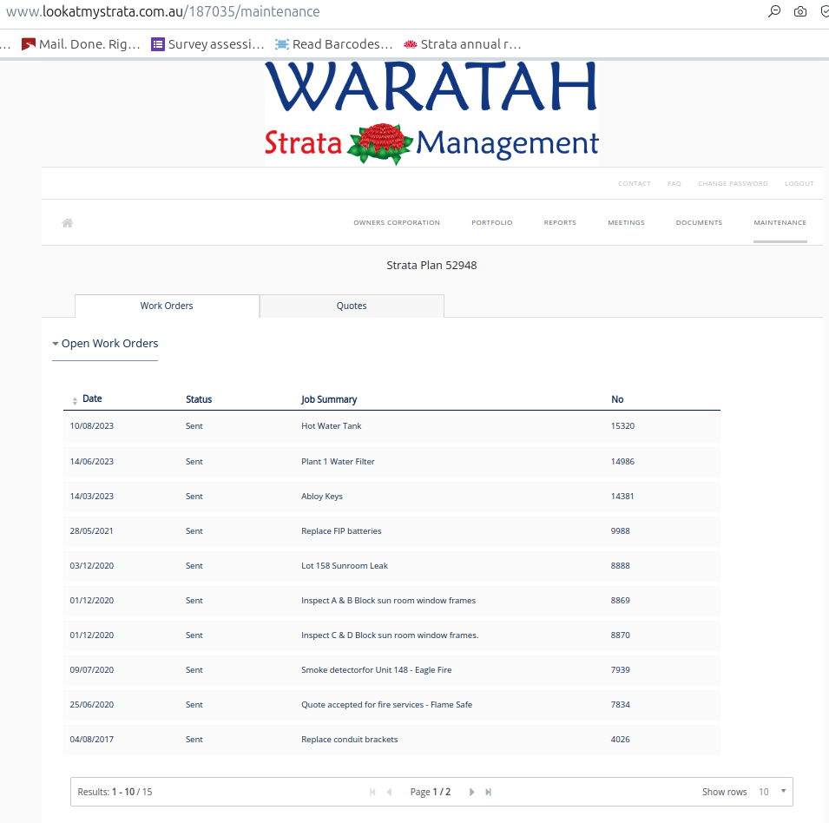Click work order number 7834
The height and width of the screenshot is (823, 829).
[620, 705]
